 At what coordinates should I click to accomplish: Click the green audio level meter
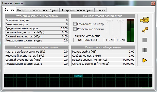130,30
